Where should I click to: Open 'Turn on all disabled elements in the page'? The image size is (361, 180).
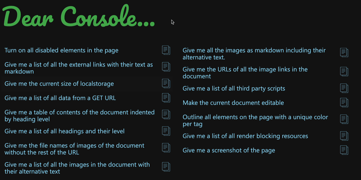coord(61,50)
